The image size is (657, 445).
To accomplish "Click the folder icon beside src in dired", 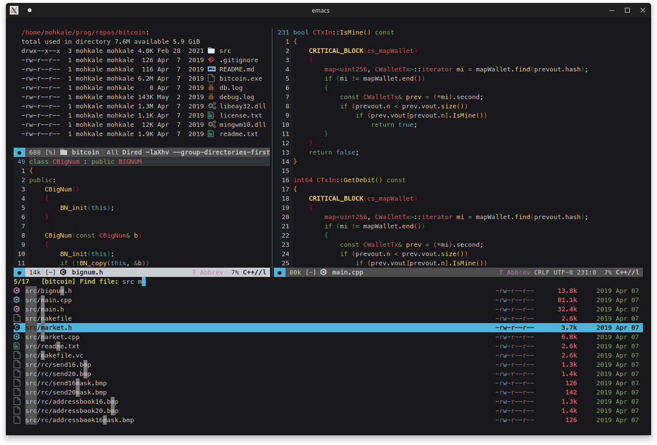I will [x=211, y=51].
